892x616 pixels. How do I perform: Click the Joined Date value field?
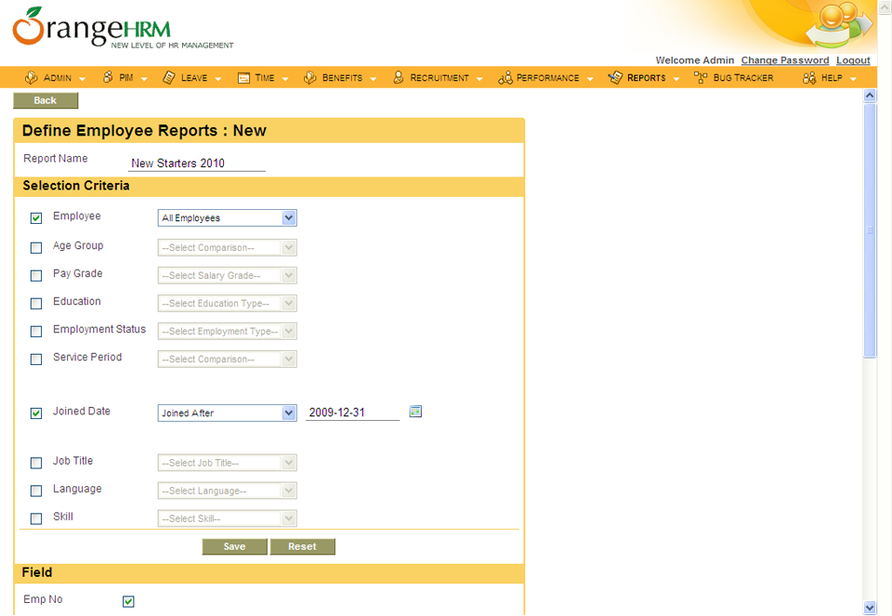tap(353, 413)
